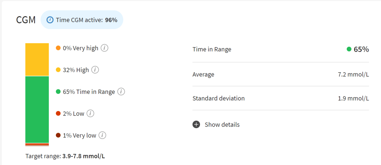381x165 pixels.
Task: Expand Show details section
Action: pyautogui.click(x=222, y=124)
